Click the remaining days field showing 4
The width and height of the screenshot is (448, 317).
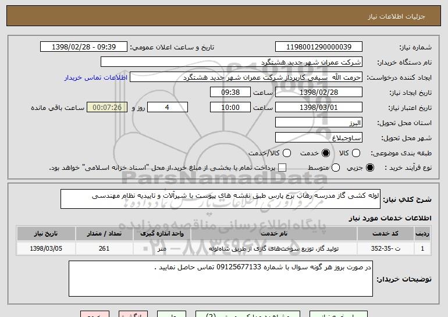(x=168, y=108)
